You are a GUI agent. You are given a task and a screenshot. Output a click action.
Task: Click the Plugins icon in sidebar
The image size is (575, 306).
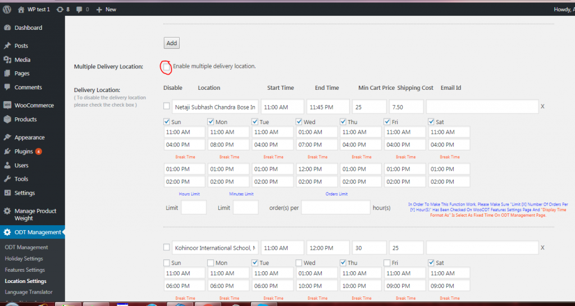[x=7, y=152]
